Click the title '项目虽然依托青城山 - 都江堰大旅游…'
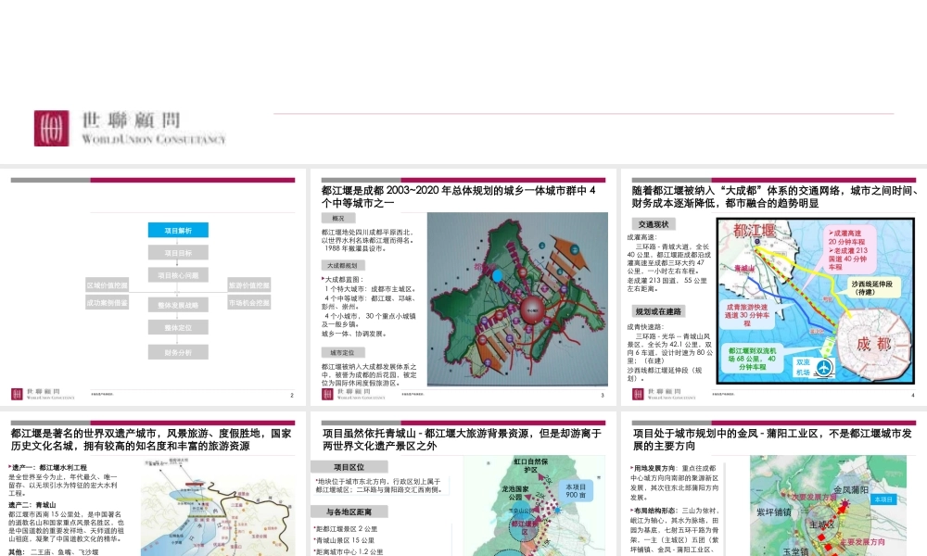927x556 pixels. coord(462,439)
